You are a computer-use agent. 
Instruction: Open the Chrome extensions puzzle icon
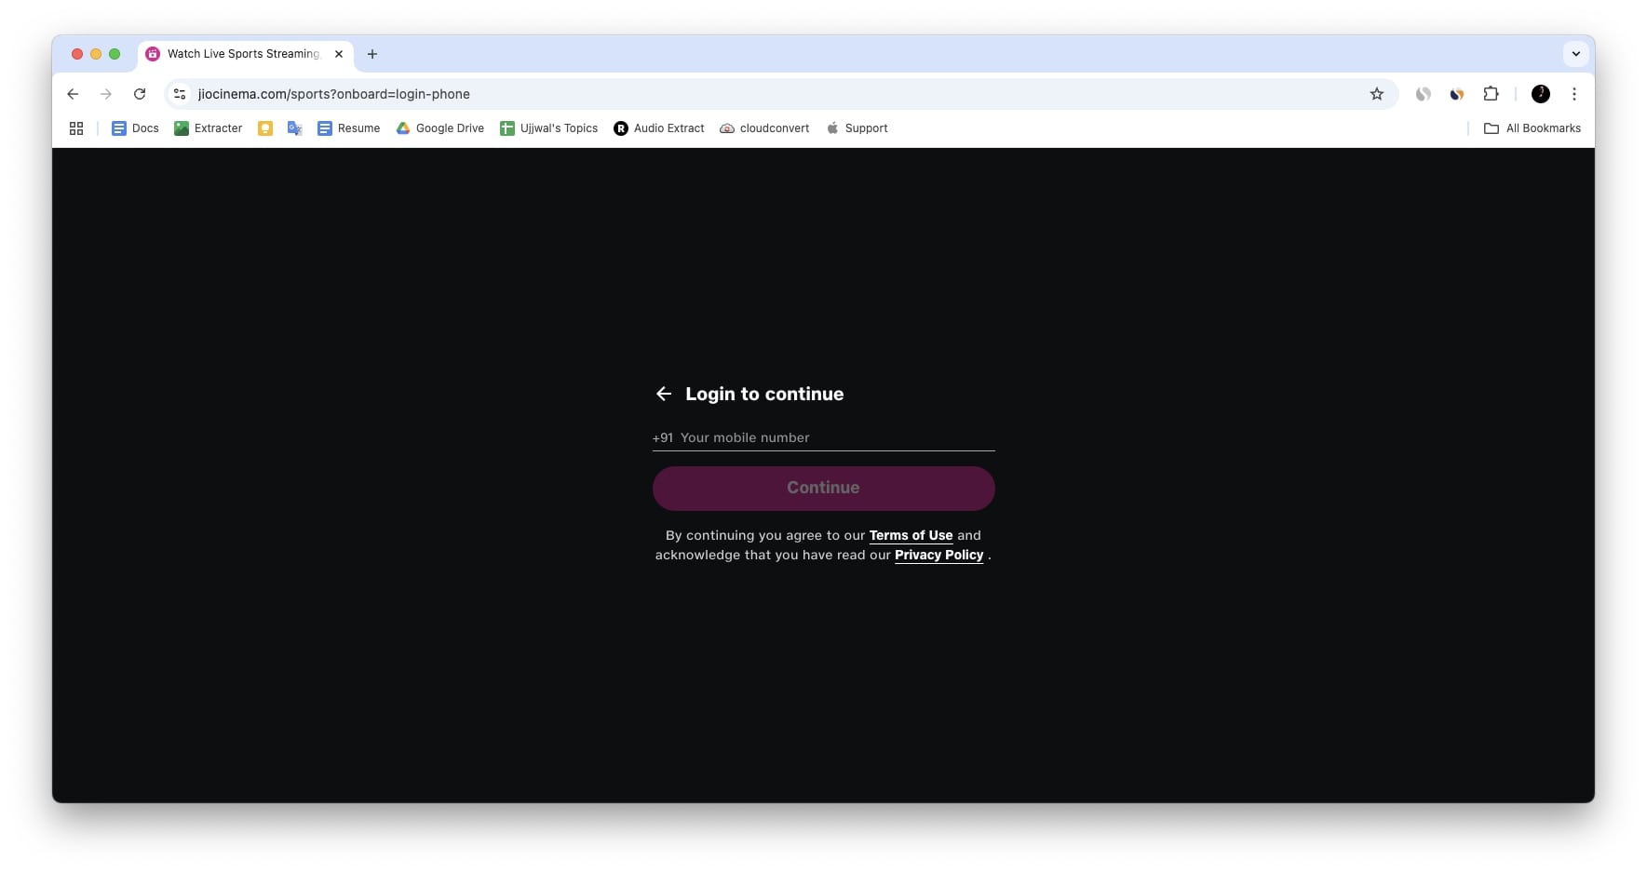point(1491,94)
